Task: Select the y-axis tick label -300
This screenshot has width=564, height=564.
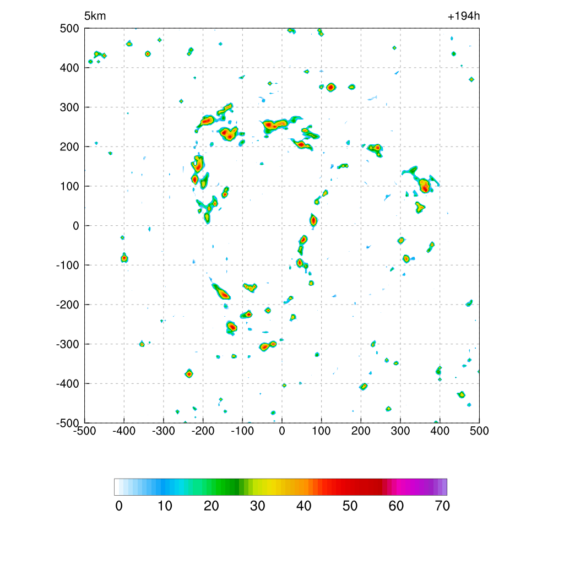Action: click(68, 344)
